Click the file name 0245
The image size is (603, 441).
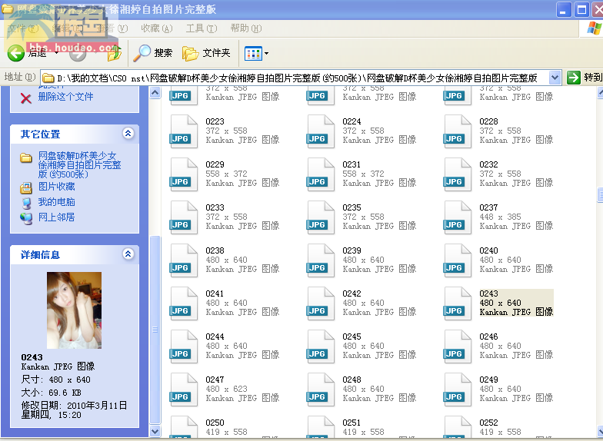pos(351,337)
